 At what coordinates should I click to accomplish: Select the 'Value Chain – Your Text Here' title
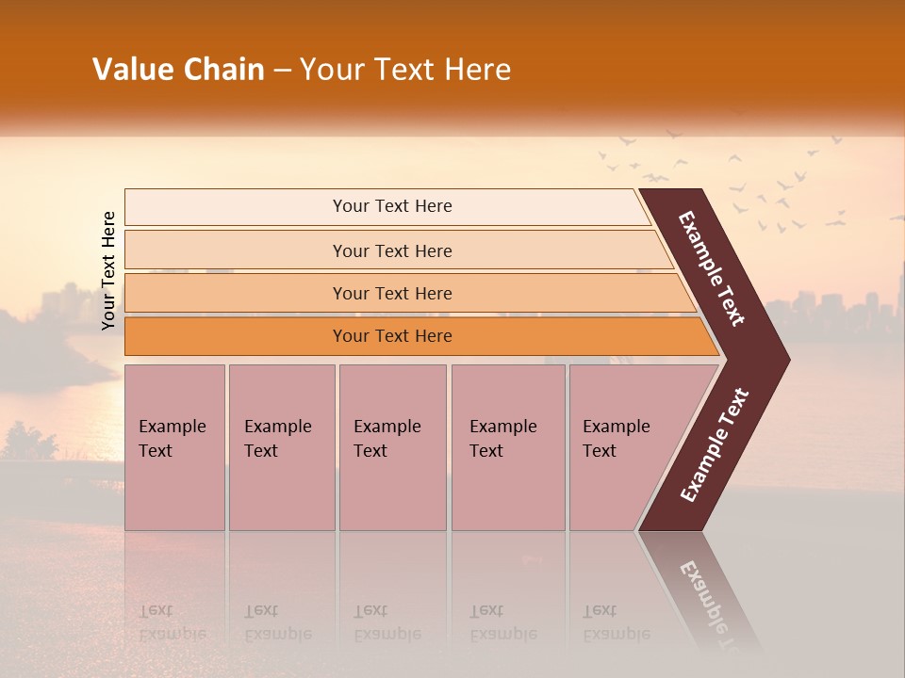pyautogui.click(x=302, y=69)
